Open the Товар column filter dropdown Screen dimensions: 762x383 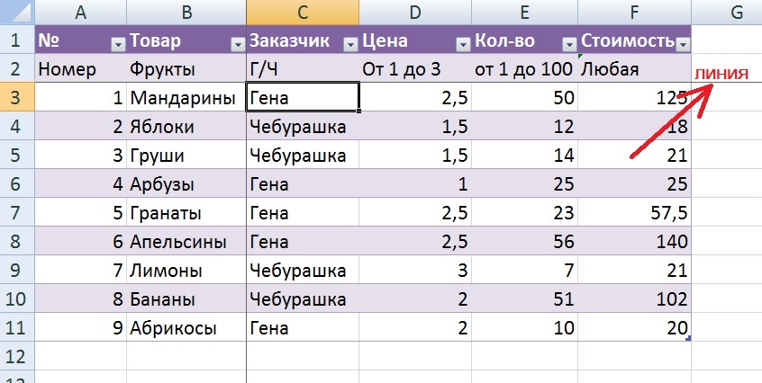(x=237, y=44)
